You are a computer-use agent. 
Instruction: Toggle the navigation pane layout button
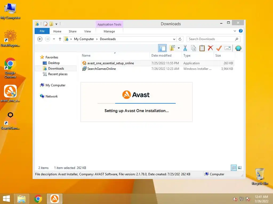coord(162,48)
